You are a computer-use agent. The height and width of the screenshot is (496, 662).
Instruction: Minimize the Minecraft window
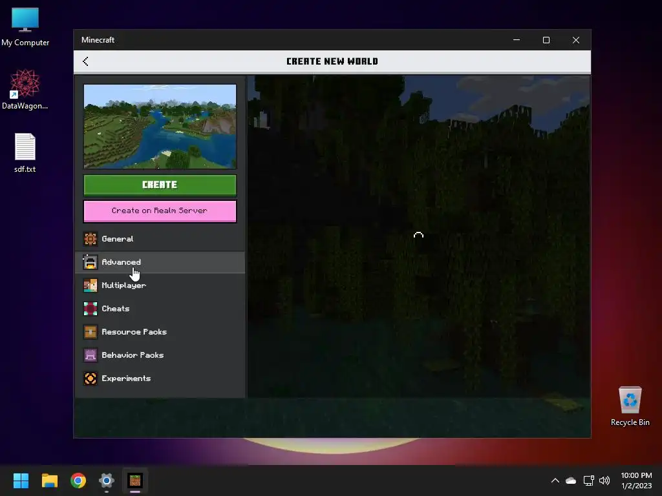[x=517, y=40]
